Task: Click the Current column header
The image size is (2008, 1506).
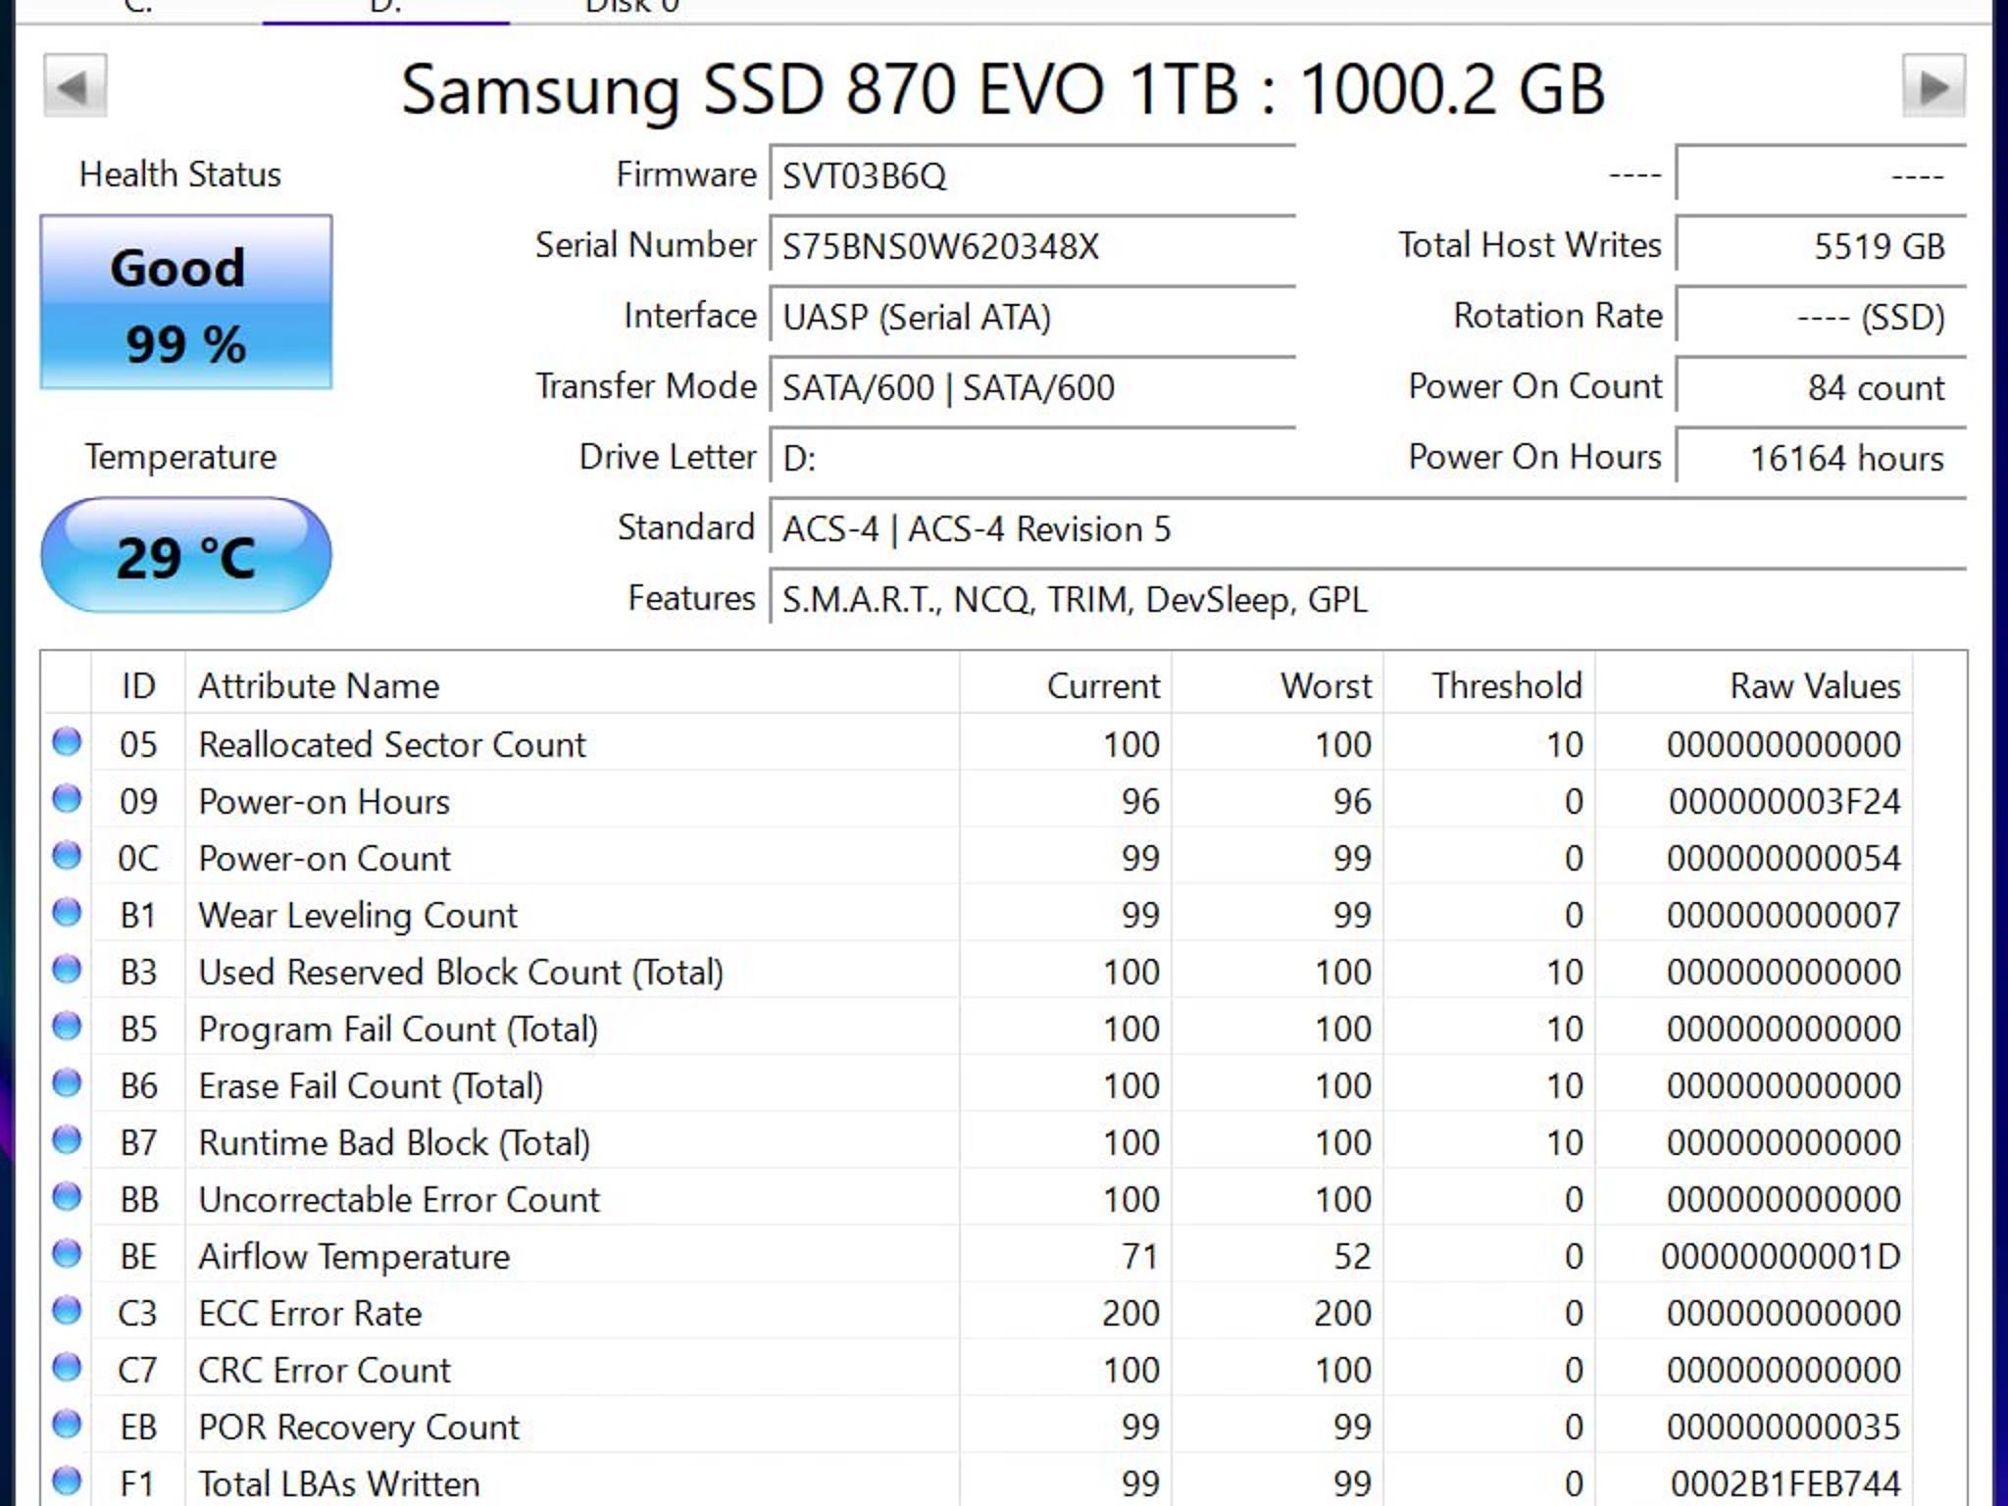Action: click(x=1066, y=685)
